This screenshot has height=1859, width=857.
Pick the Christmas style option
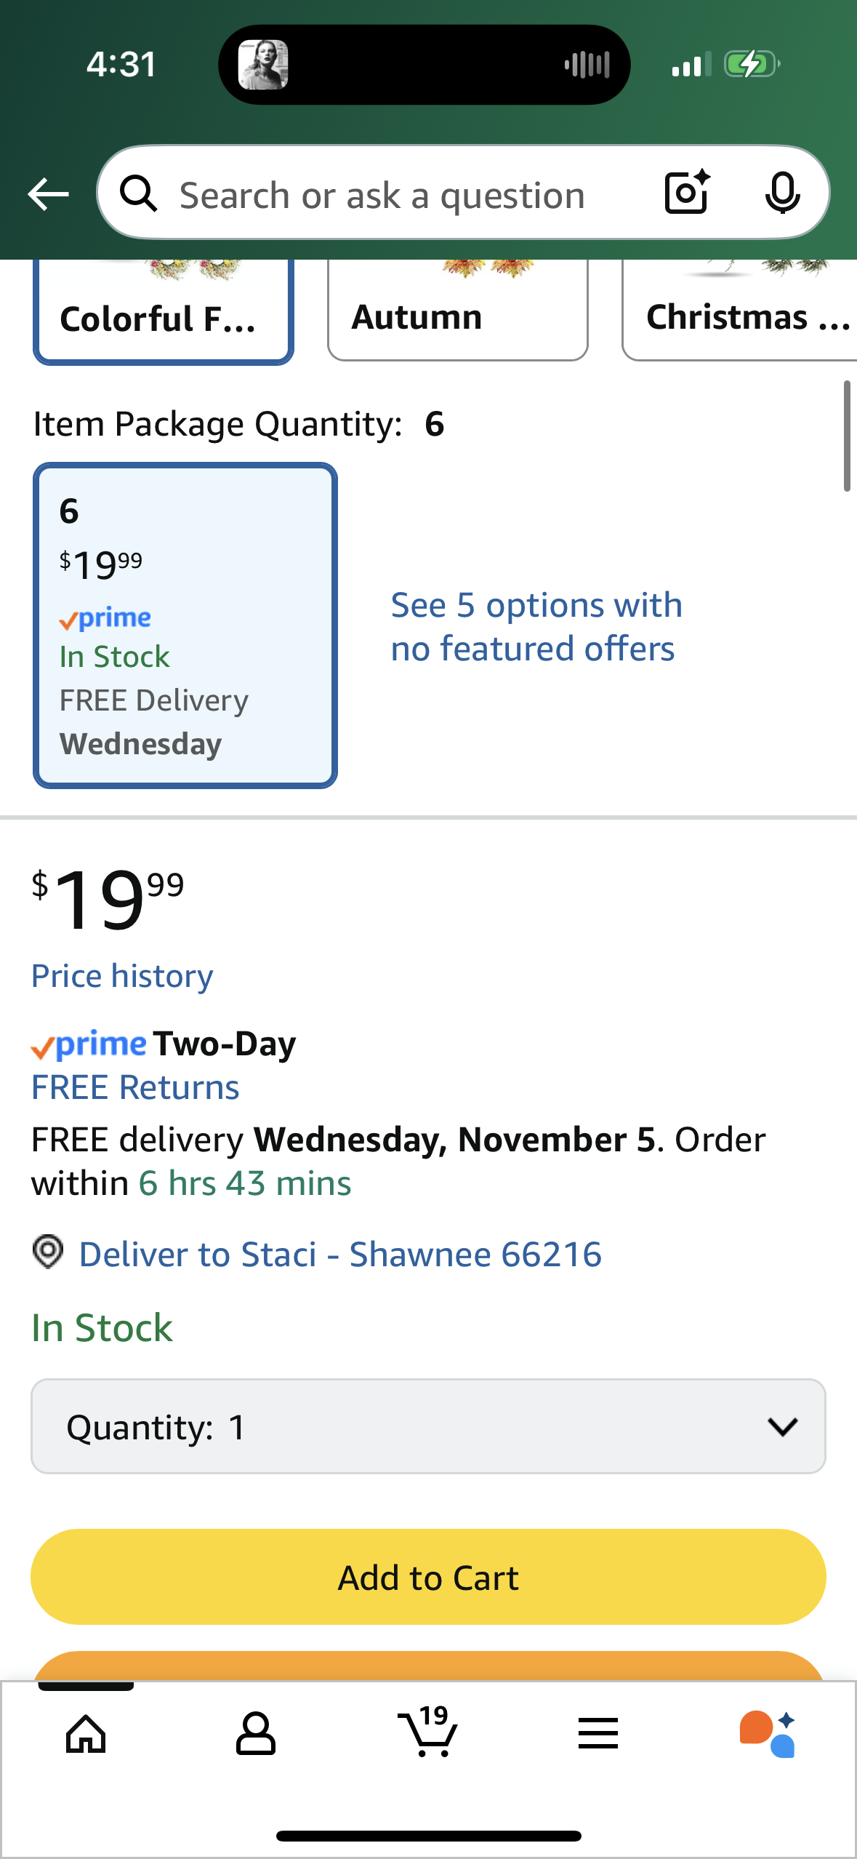pos(741,313)
